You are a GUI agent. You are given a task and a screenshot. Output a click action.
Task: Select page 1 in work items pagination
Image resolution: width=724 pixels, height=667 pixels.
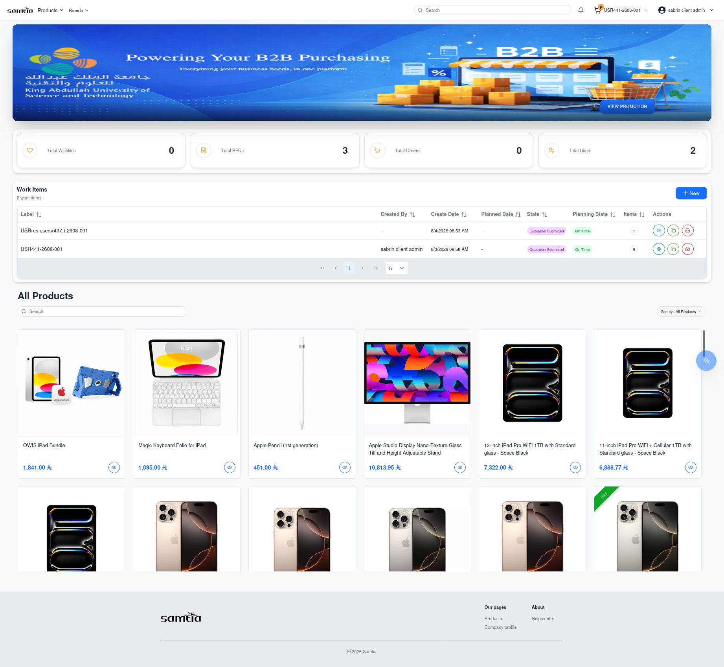(349, 268)
